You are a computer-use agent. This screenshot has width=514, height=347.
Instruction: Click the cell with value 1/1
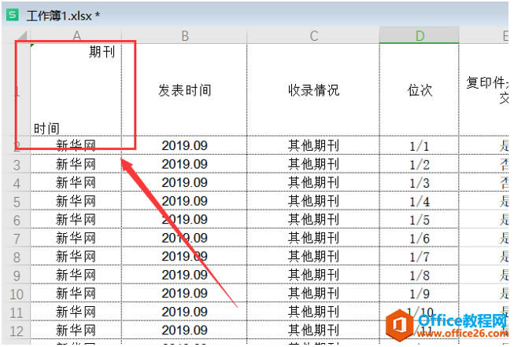[x=420, y=145]
